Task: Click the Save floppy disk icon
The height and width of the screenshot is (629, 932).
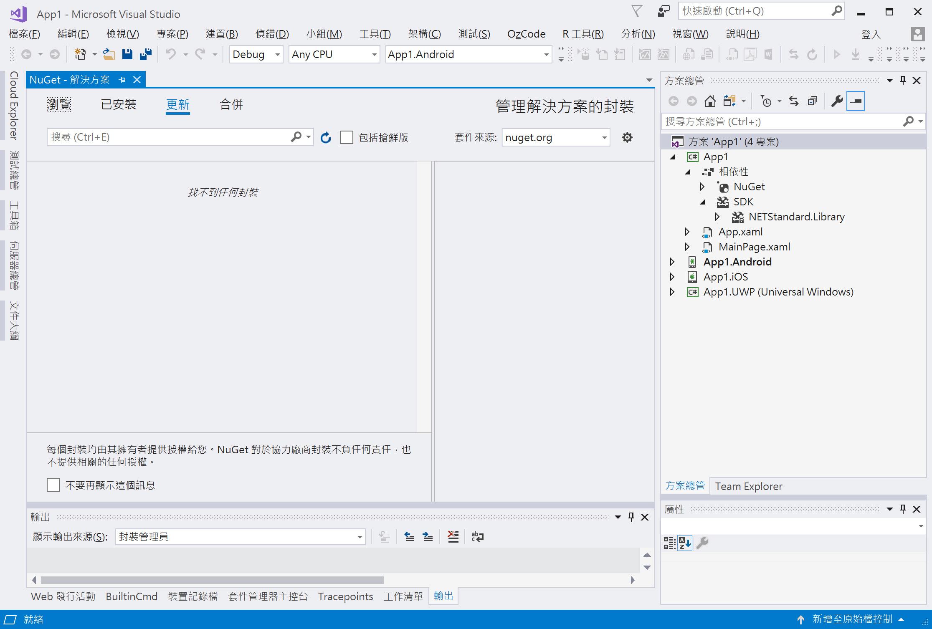Action: click(127, 54)
